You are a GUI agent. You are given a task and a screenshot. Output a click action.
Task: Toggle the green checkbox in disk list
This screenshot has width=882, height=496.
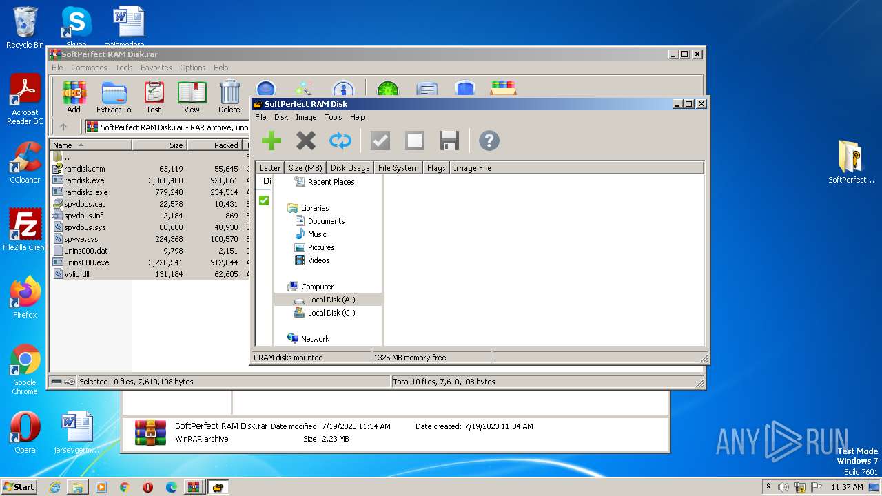tap(263, 200)
